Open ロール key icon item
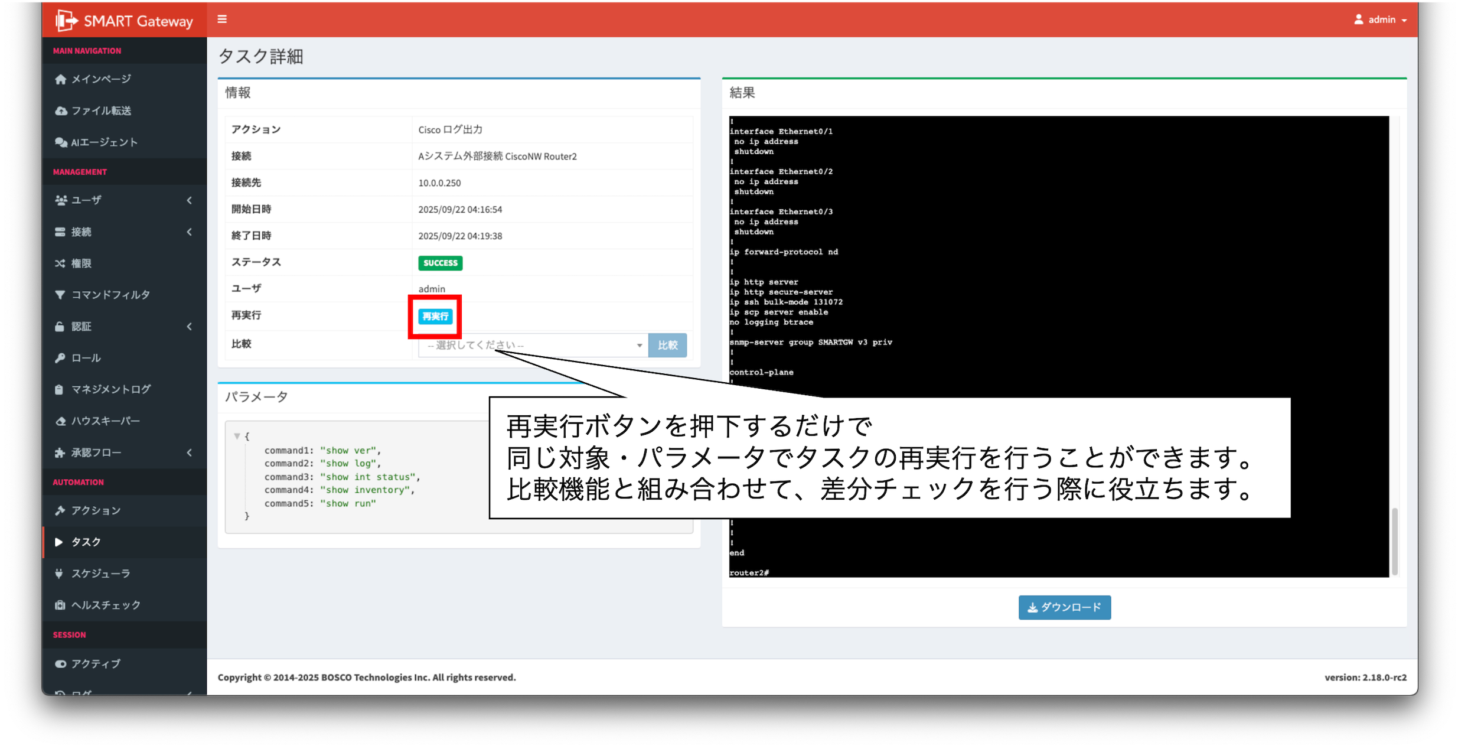 (x=60, y=358)
